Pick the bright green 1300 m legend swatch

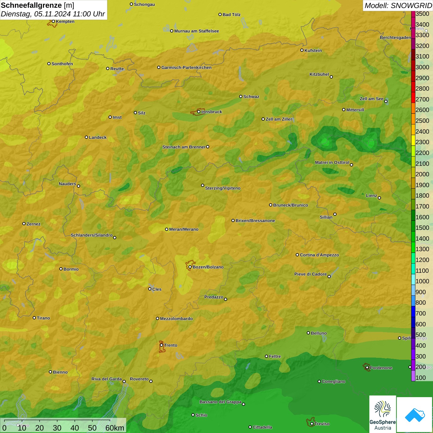pos(413,247)
